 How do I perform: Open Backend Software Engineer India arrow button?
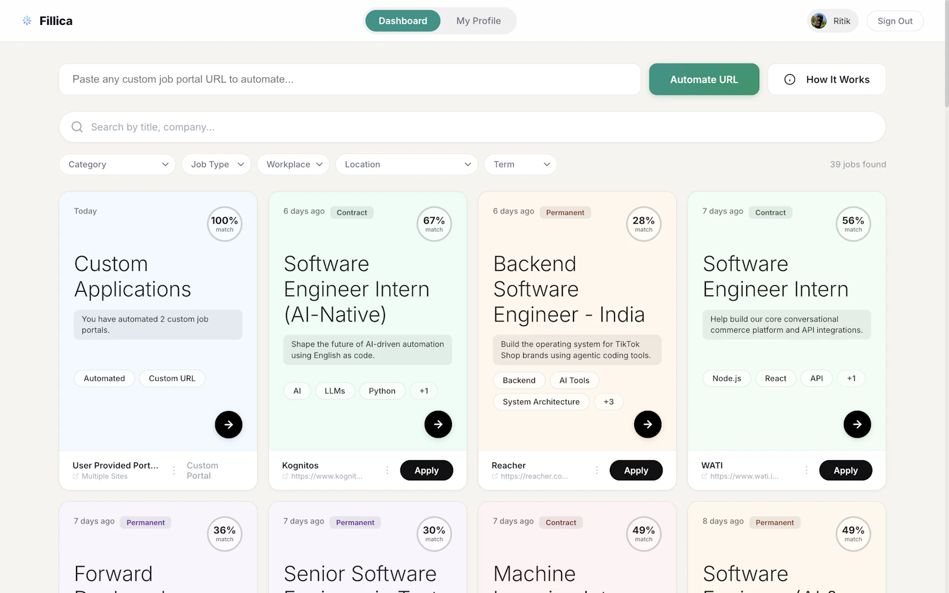click(x=648, y=425)
